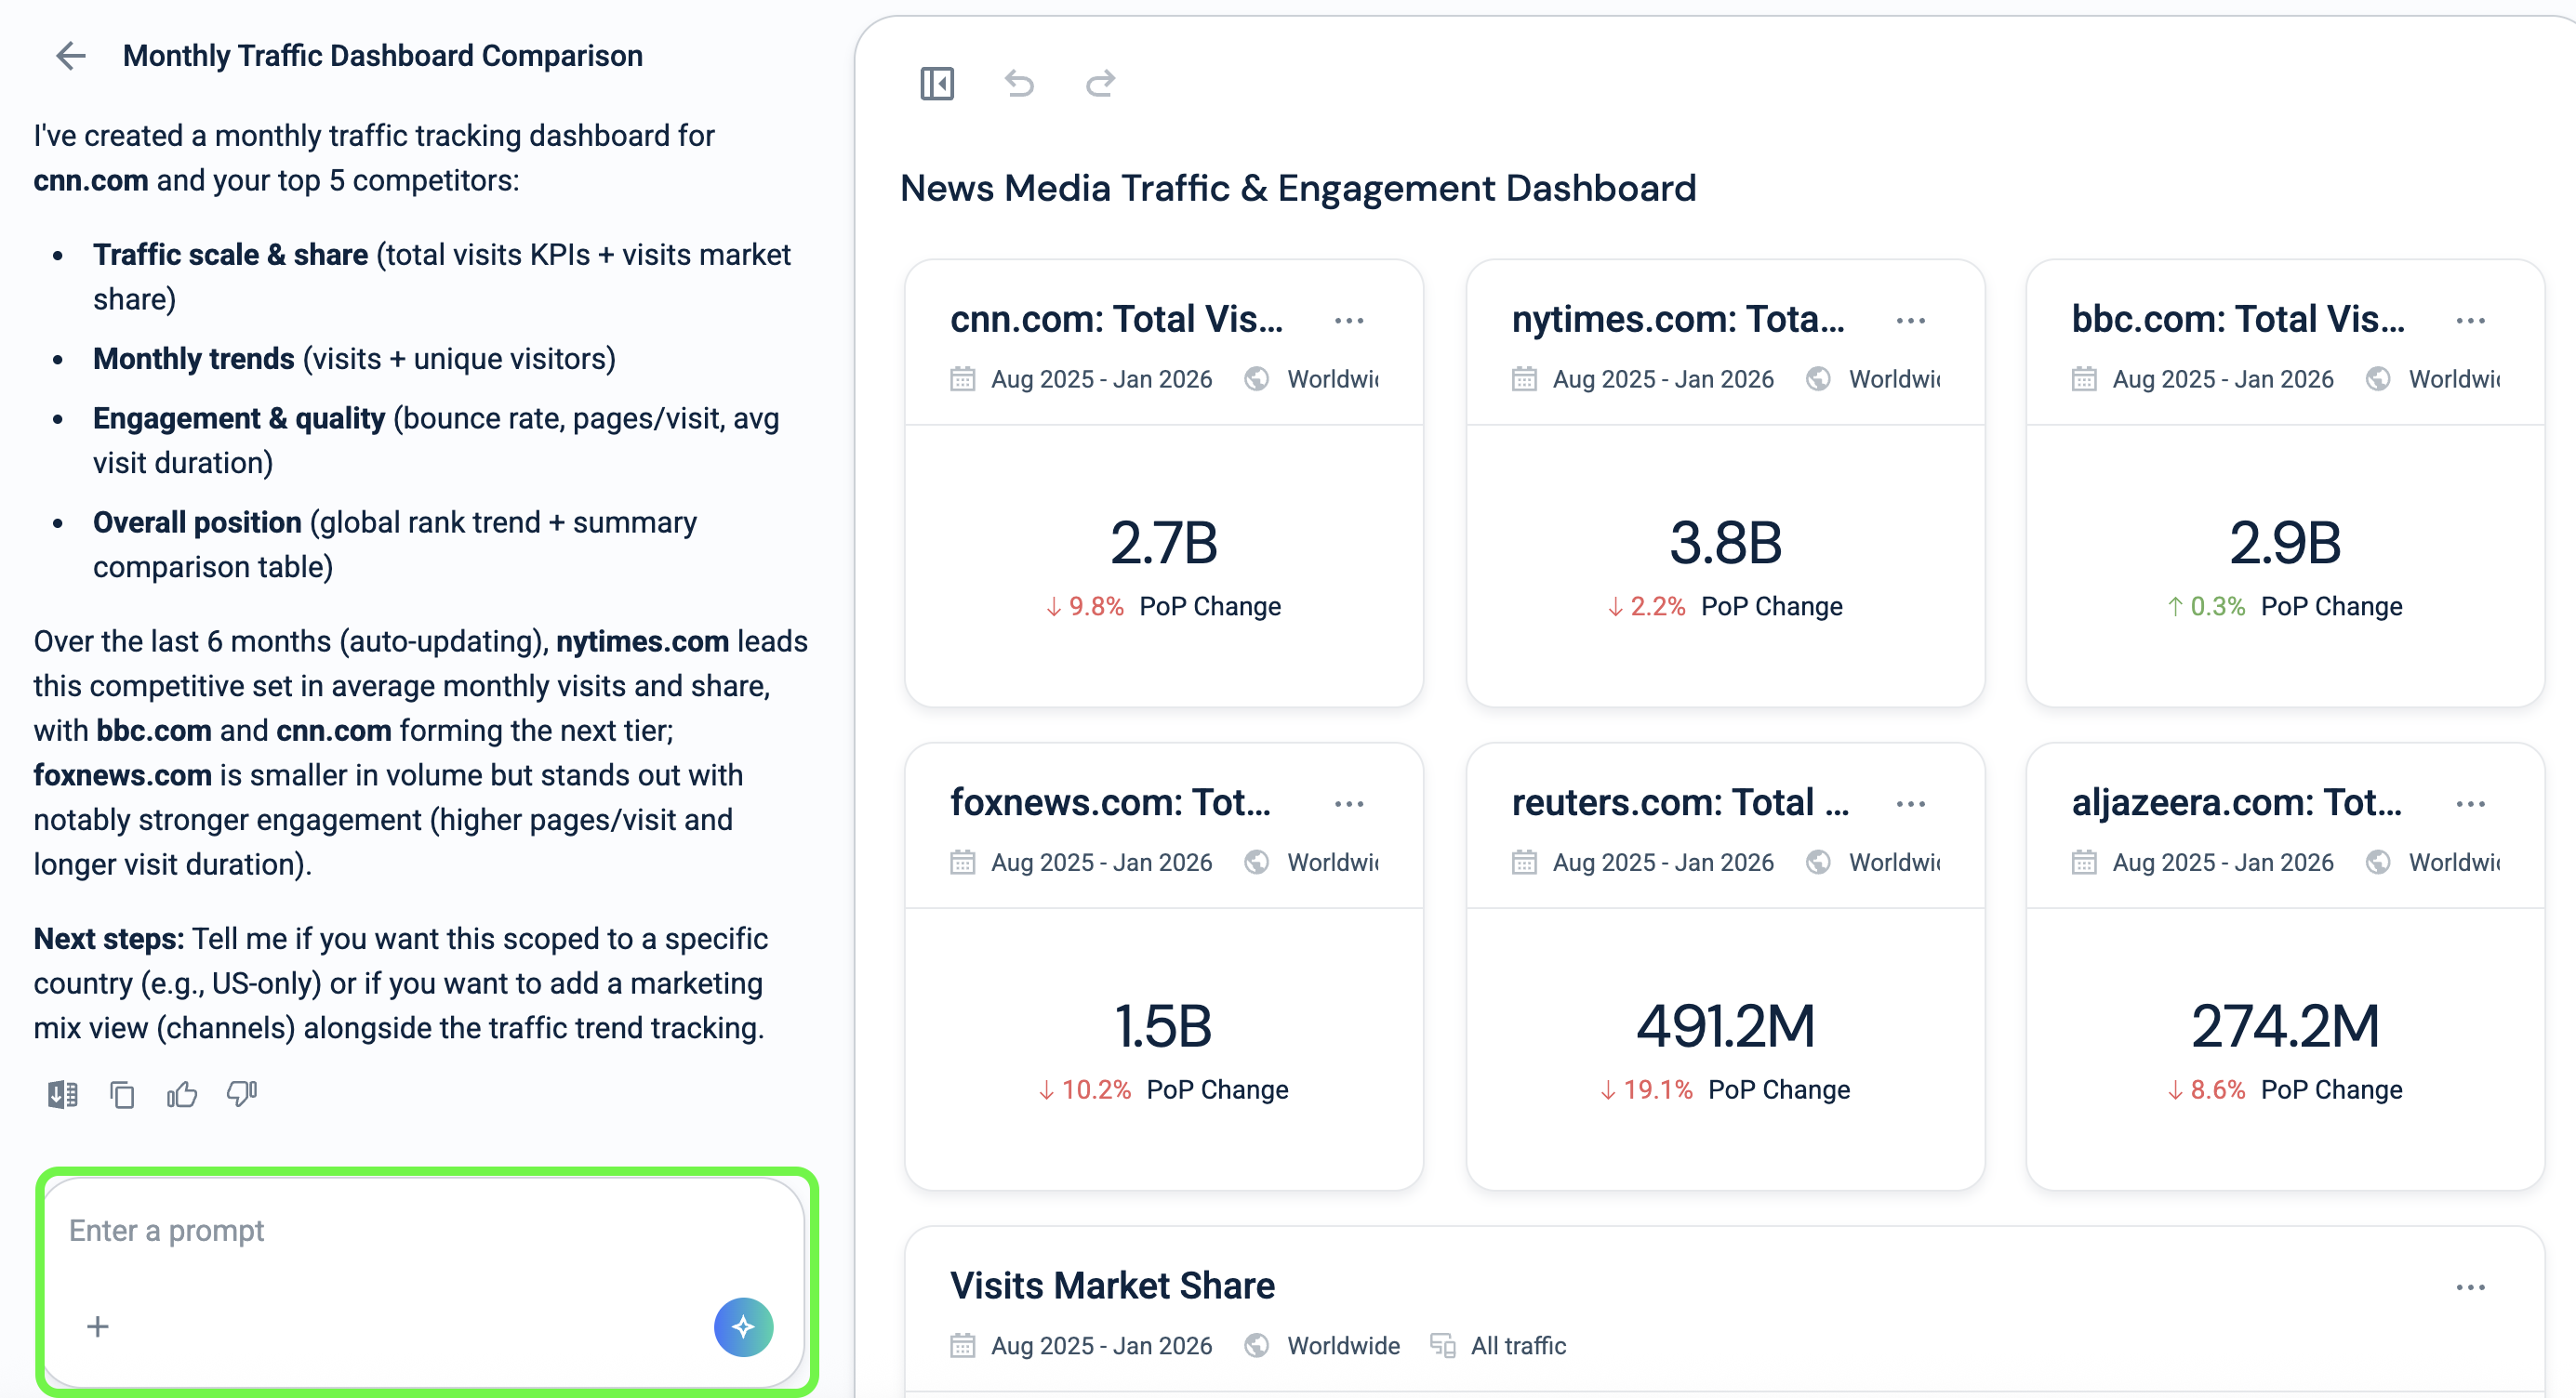
Task: Select the aljazeera.com 274.2M visits value
Action: [x=2285, y=1026]
